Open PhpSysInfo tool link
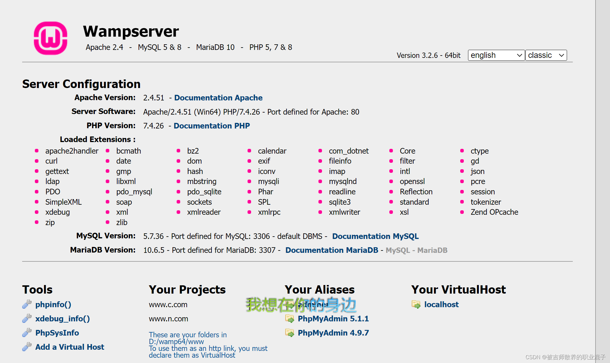The width and height of the screenshot is (610, 363). tap(57, 333)
